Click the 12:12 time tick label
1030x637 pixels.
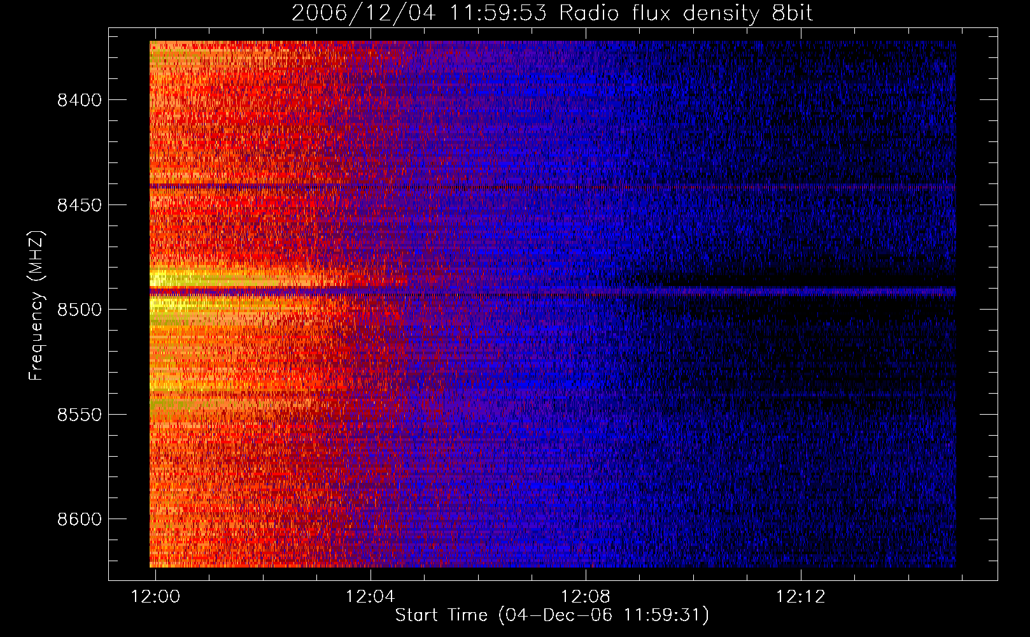click(800, 596)
